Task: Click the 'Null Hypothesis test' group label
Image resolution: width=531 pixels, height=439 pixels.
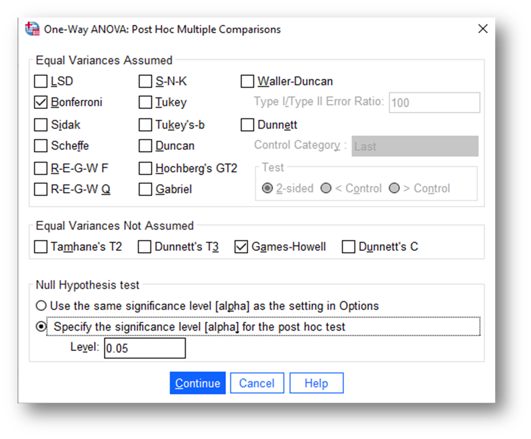Action: click(x=87, y=285)
